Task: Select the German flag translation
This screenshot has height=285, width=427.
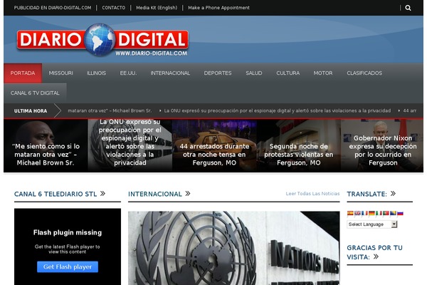Action: 371,213
